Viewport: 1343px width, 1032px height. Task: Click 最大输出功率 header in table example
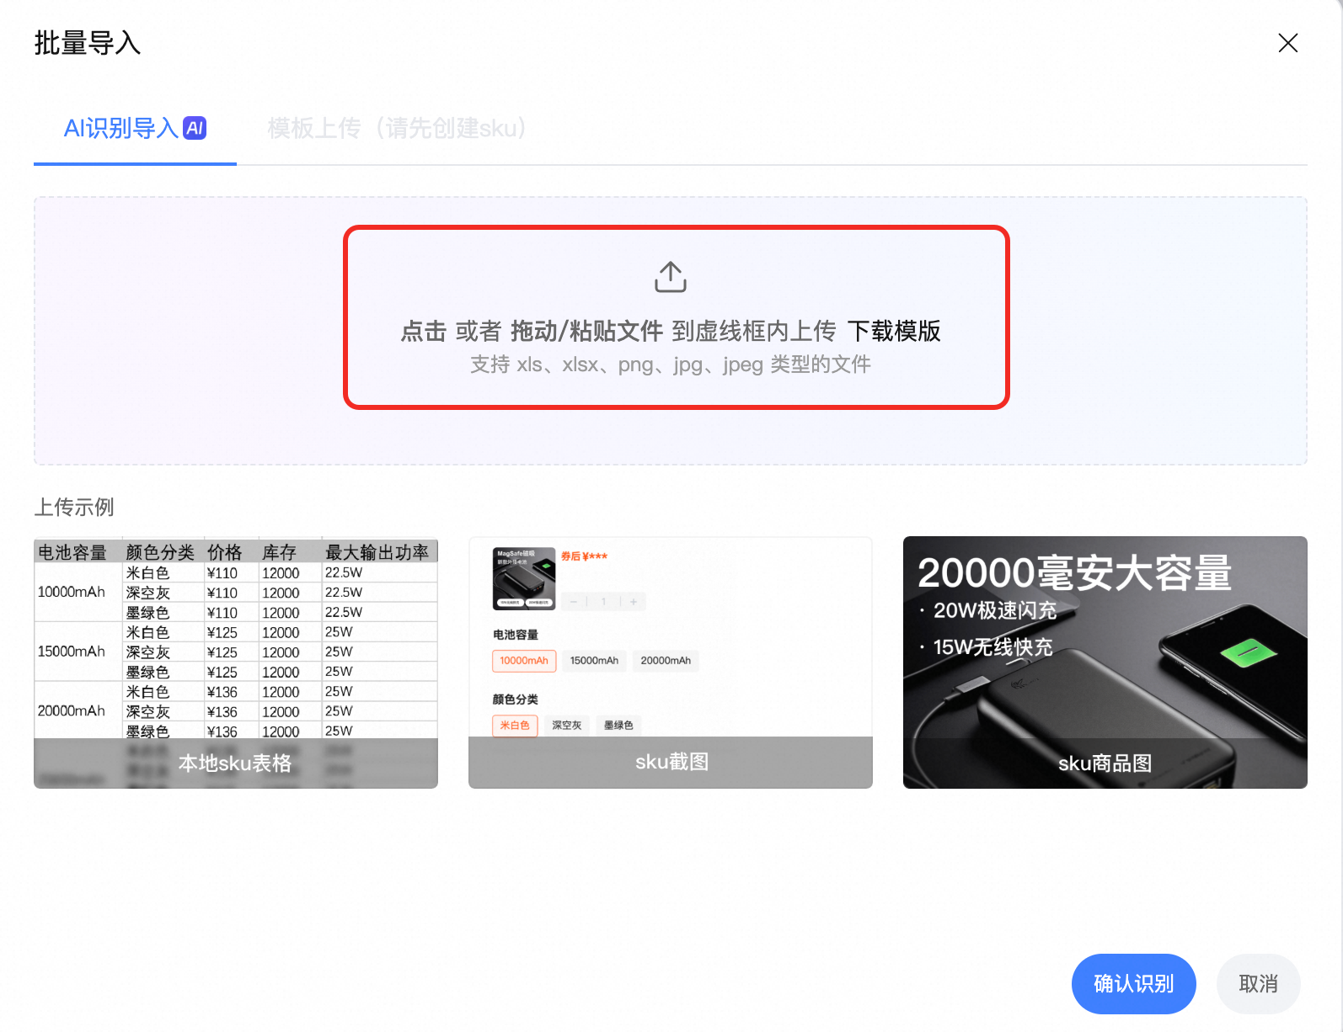click(377, 552)
